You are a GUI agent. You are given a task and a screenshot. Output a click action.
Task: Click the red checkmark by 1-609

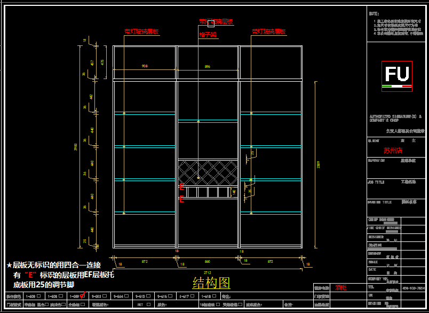[x=83, y=295]
